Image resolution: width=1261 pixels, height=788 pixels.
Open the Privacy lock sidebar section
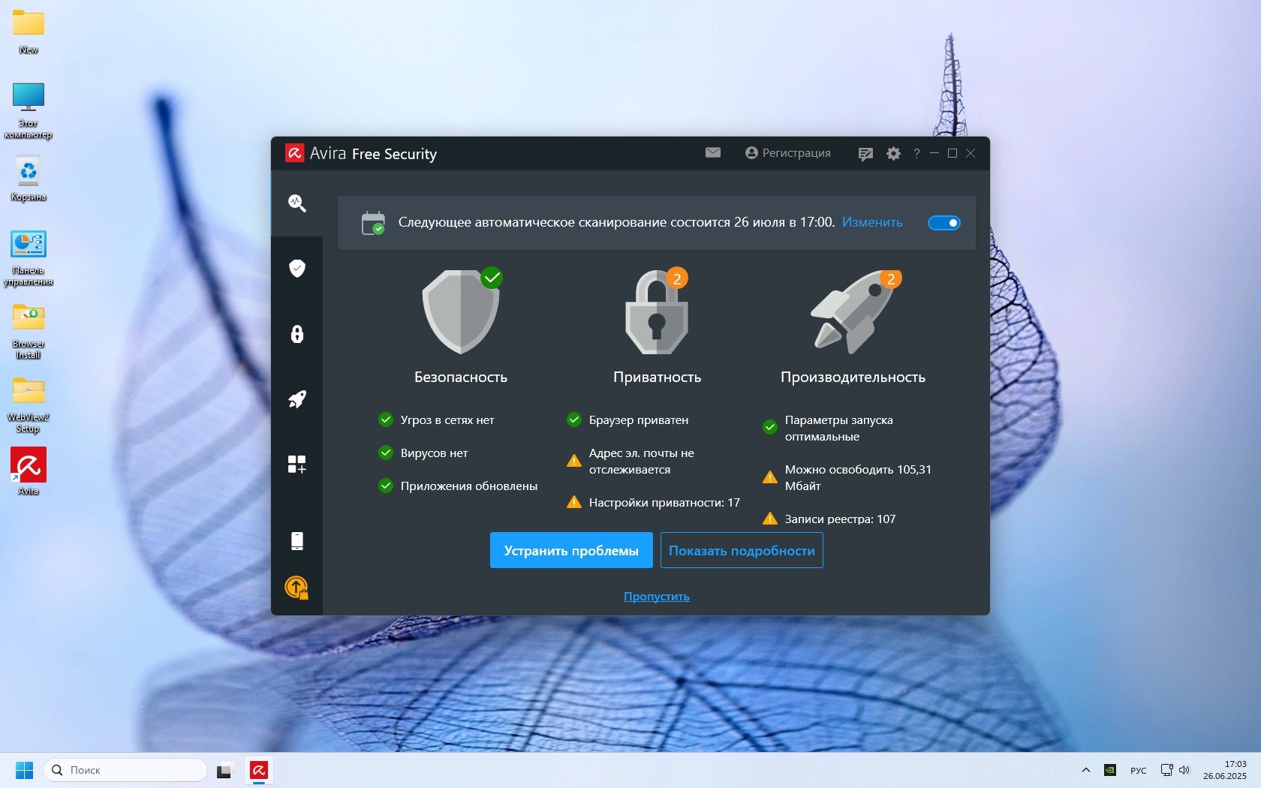(297, 334)
